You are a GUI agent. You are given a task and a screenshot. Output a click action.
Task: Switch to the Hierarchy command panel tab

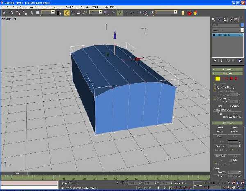point(225,19)
